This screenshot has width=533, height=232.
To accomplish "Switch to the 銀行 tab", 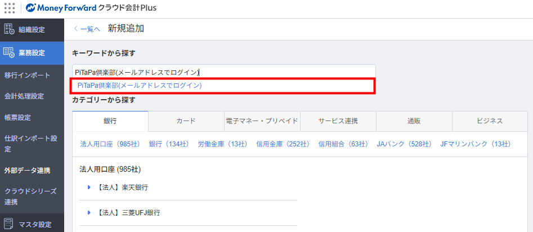I will pos(110,121).
